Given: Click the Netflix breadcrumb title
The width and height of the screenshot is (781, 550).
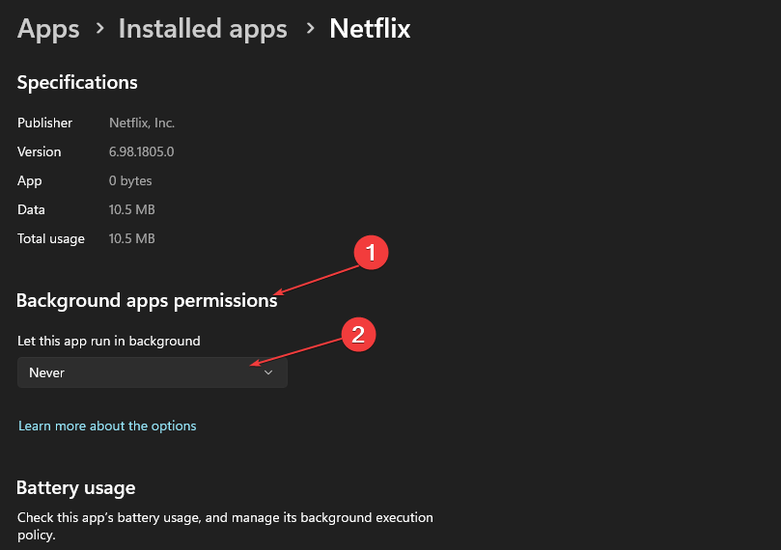Looking at the screenshot, I should pos(370,28).
